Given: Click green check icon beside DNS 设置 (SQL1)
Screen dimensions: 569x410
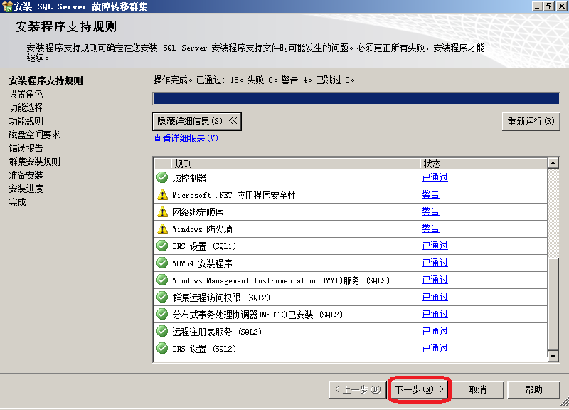Looking at the screenshot, I should [x=162, y=246].
